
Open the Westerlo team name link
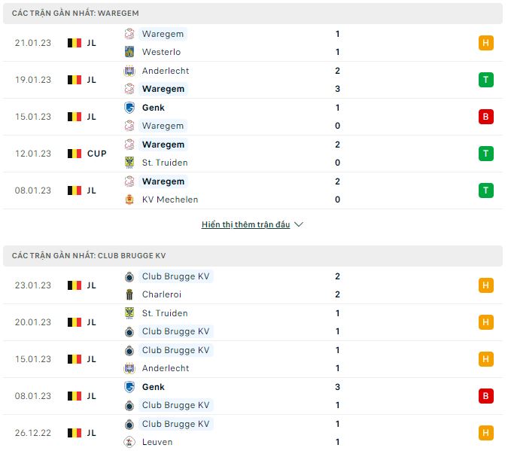(x=161, y=52)
